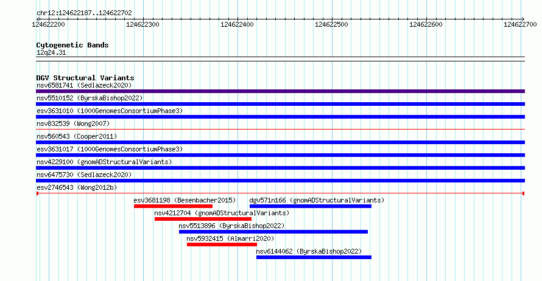Open esv2746543 (Wong2012b) label
This screenshot has height=281, width=542.
77,187
